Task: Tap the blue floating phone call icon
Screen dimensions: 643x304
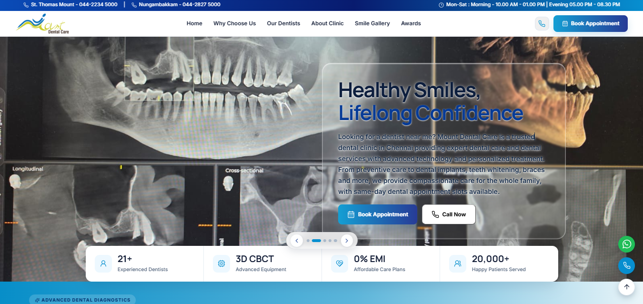Action: [626, 265]
